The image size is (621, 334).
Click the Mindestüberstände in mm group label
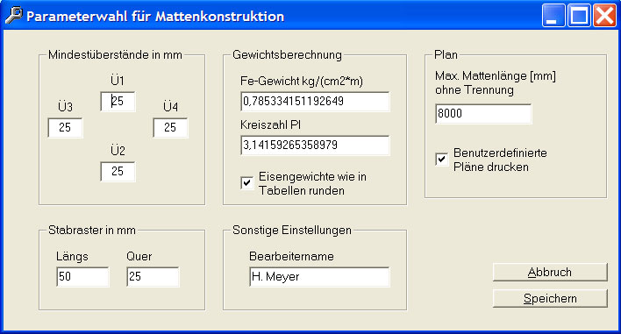point(115,54)
